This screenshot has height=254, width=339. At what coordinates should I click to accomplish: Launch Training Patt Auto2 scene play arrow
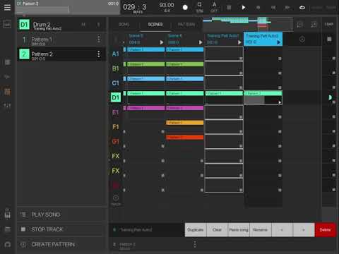click(279, 42)
